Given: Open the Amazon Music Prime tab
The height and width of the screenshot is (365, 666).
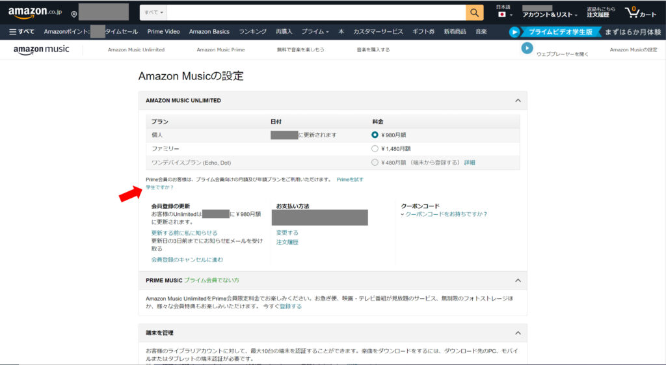Looking at the screenshot, I should (220, 49).
